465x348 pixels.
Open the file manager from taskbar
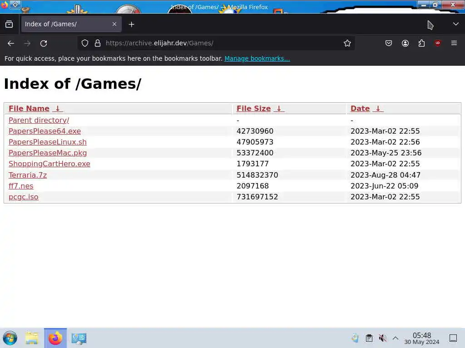[32, 338]
